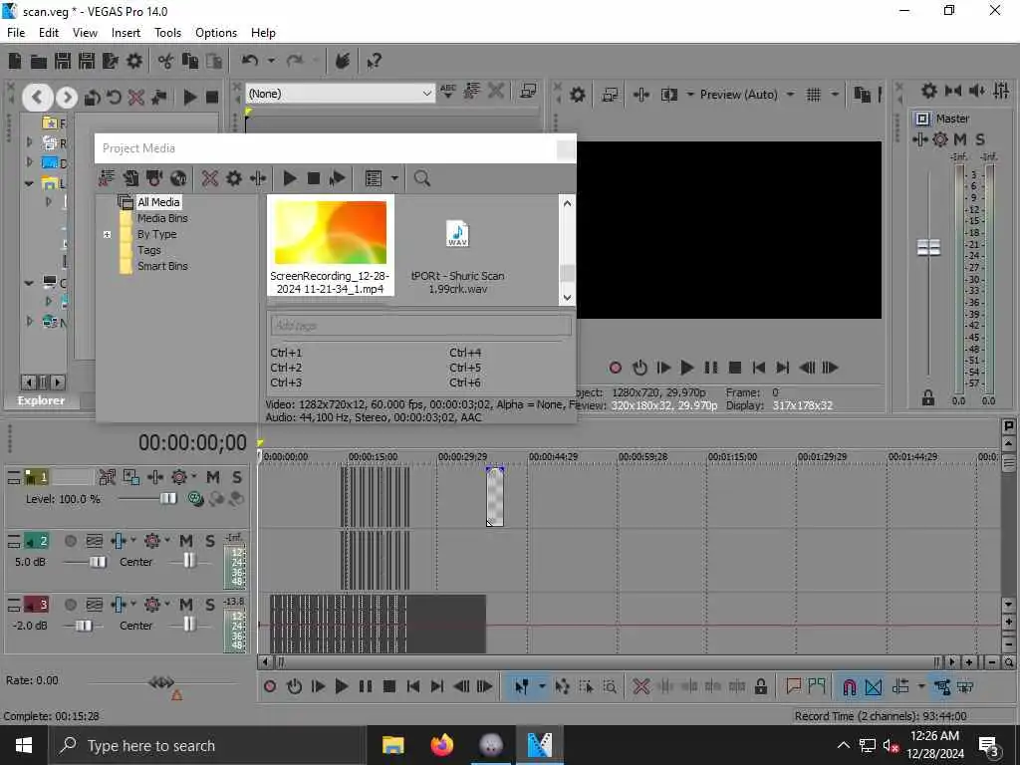Image resolution: width=1020 pixels, height=765 pixels.
Task: Open the overlays grid dropdown arrow
Action: click(834, 95)
